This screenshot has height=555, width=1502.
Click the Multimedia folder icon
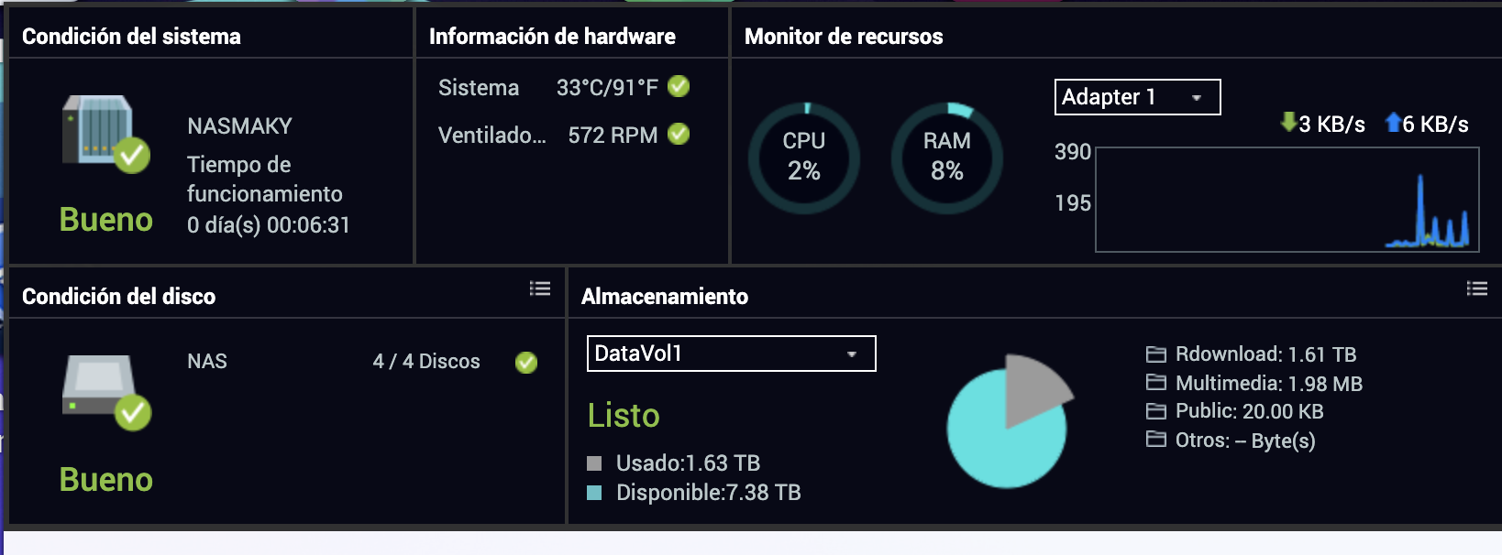click(x=1156, y=383)
